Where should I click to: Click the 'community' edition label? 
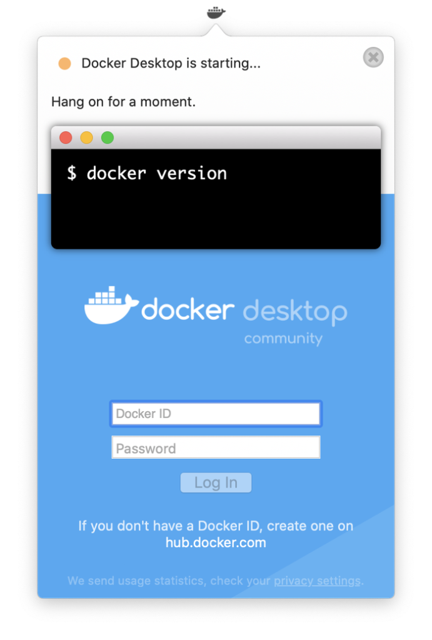click(x=283, y=338)
